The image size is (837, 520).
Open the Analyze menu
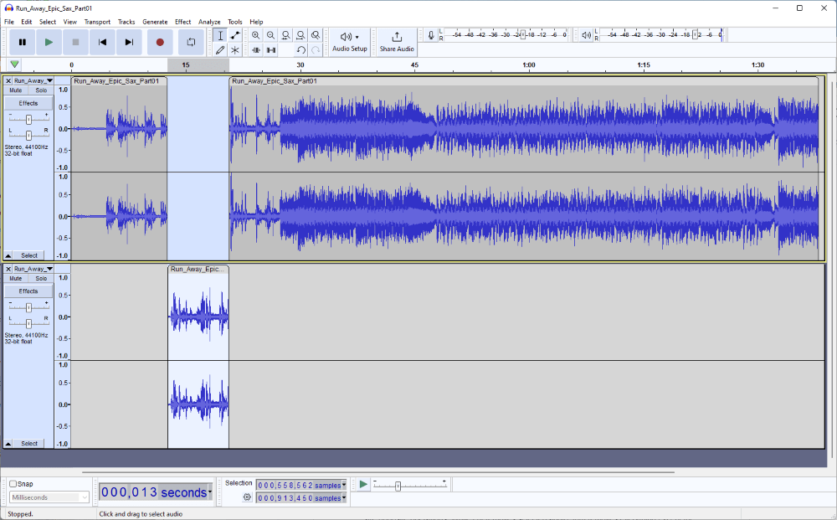point(209,22)
